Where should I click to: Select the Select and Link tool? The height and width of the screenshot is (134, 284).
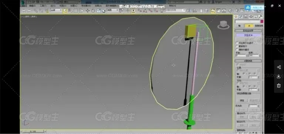point(35,11)
